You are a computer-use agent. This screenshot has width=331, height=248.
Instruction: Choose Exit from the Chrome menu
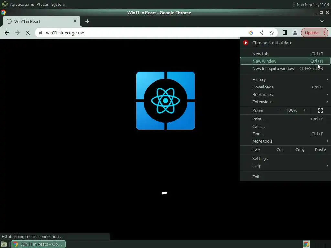(285, 177)
